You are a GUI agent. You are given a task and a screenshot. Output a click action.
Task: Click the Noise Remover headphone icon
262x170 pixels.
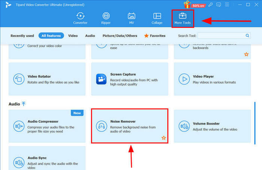(x=101, y=126)
